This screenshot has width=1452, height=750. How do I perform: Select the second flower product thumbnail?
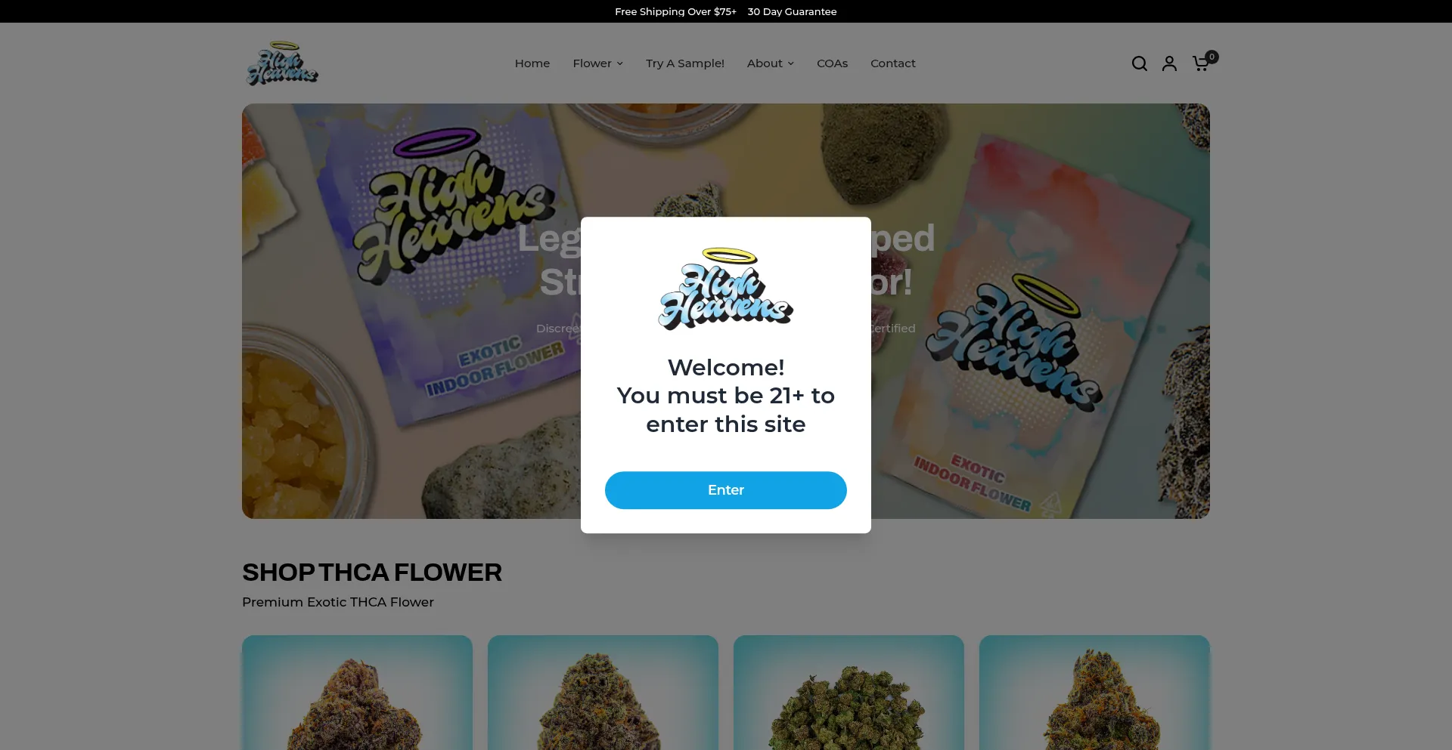click(x=603, y=693)
